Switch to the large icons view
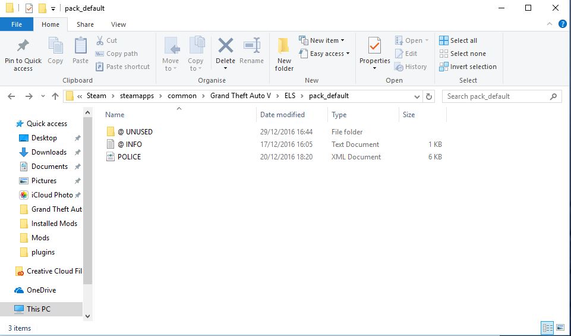 click(560, 328)
